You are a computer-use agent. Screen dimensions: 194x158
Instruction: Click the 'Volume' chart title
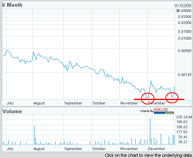pyautogui.click(x=12, y=111)
